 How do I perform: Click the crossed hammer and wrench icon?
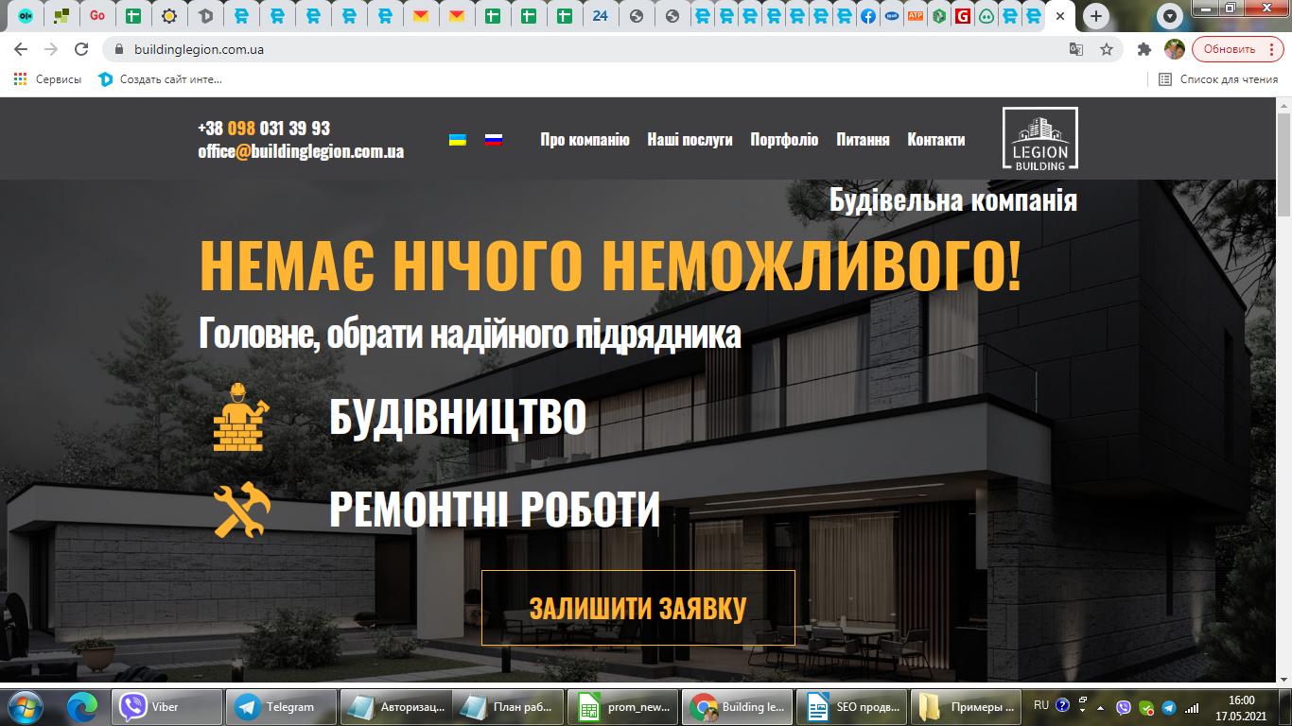point(241,510)
